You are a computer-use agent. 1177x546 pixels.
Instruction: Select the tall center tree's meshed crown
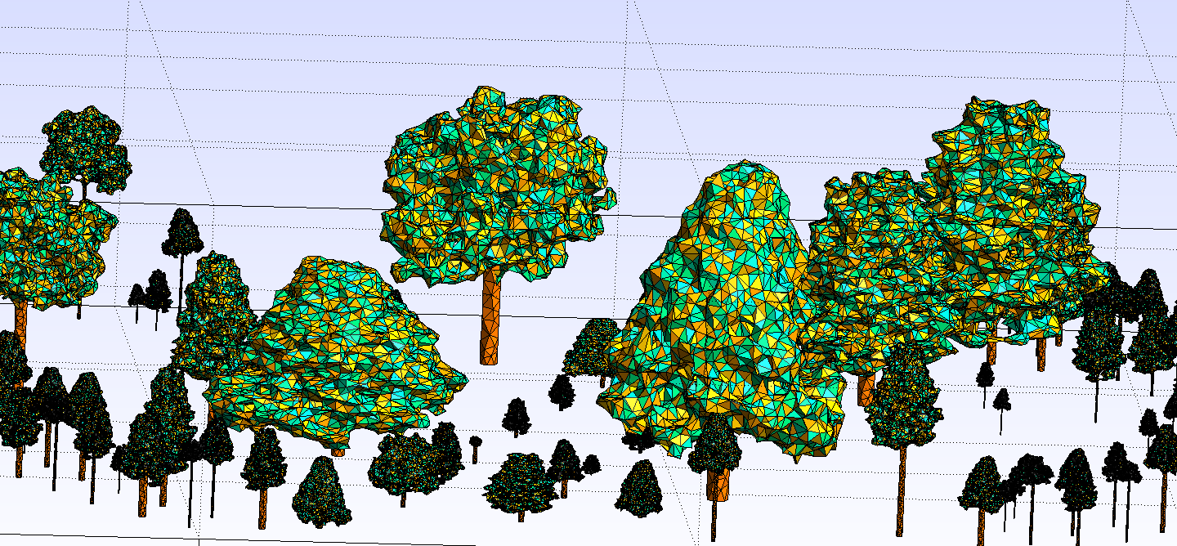coord(497,186)
